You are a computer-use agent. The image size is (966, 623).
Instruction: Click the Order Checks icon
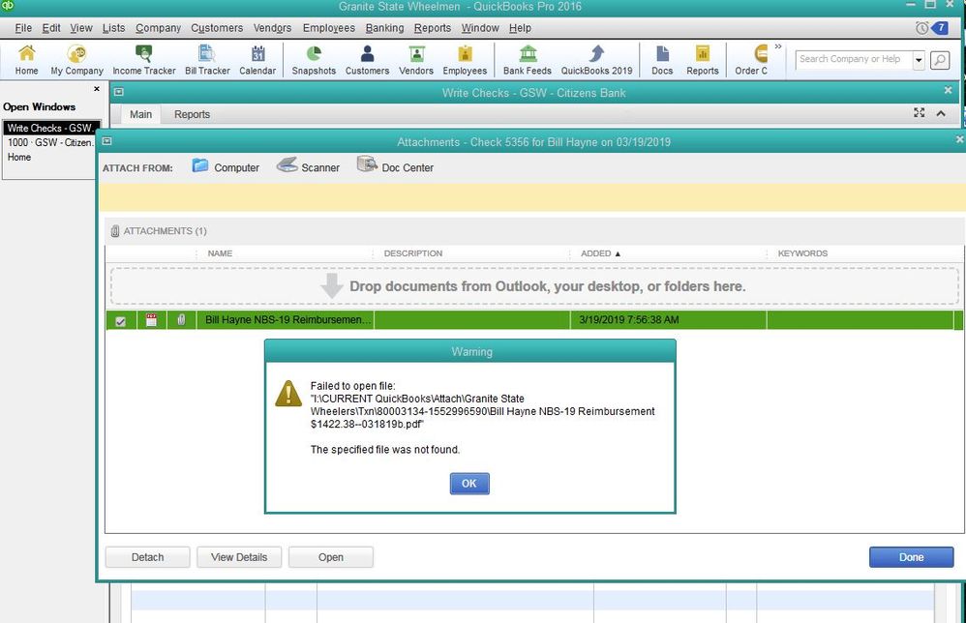point(752,60)
